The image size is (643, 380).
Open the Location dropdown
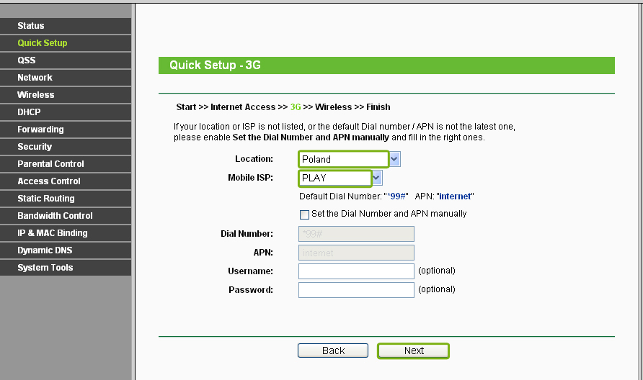394,159
